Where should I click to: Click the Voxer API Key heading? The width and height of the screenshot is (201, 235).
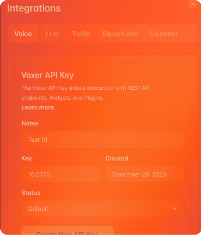(47, 75)
